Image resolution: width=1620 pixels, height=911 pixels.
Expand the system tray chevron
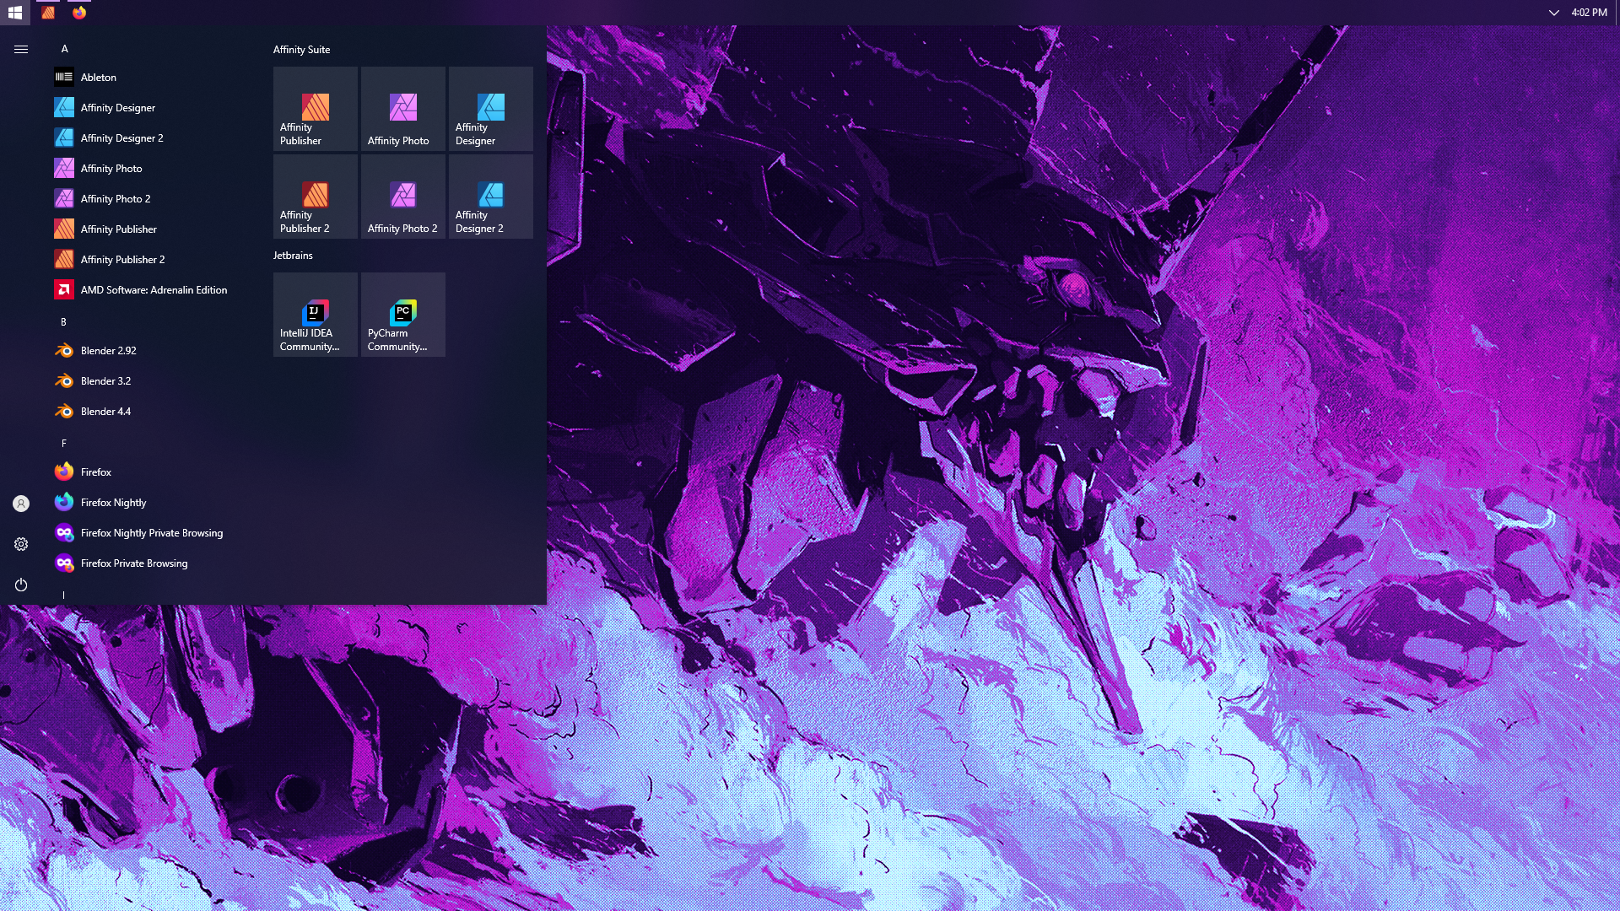tap(1553, 13)
